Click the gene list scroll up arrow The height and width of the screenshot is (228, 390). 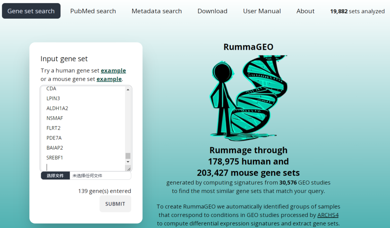(x=128, y=90)
